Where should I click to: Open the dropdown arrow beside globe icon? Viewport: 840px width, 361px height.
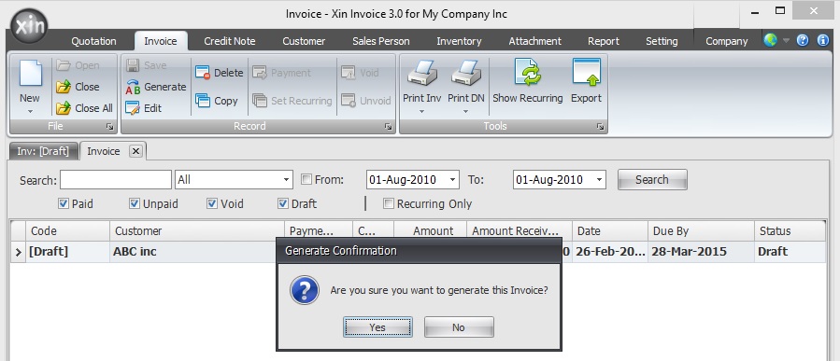pos(786,41)
